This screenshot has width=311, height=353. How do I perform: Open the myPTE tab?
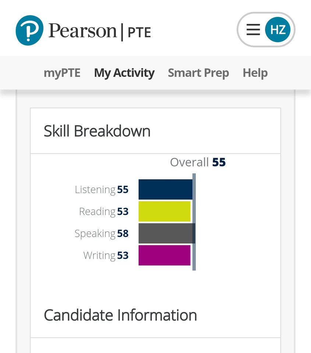coord(62,73)
